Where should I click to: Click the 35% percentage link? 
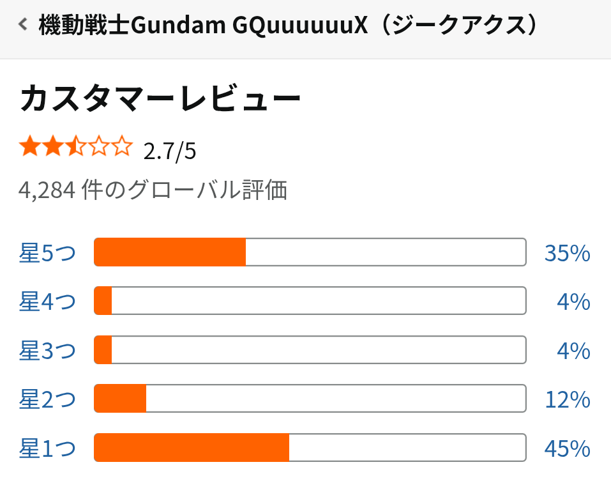pos(567,253)
